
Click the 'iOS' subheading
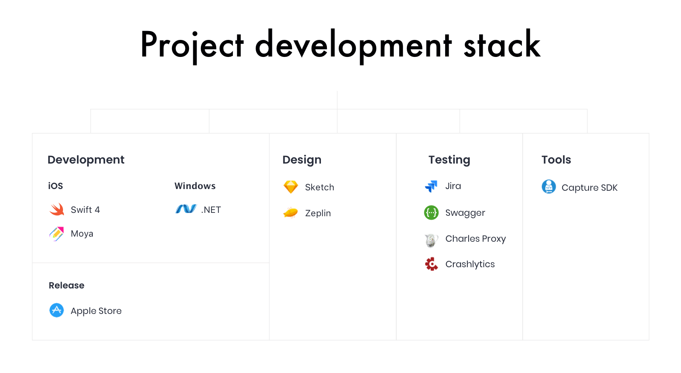pyautogui.click(x=55, y=186)
